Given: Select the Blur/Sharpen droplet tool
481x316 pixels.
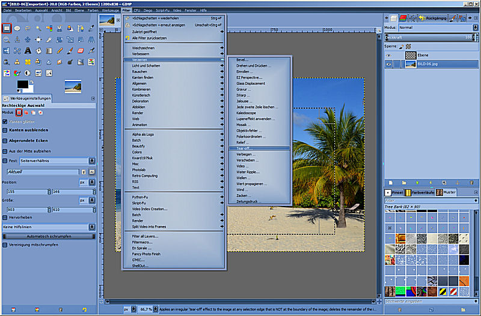Looking at the screenshot, I should coord(49,62).
